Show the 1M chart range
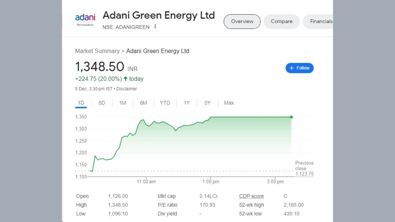Viewport: 395px width, 222px height. click(x=123, y=103)
